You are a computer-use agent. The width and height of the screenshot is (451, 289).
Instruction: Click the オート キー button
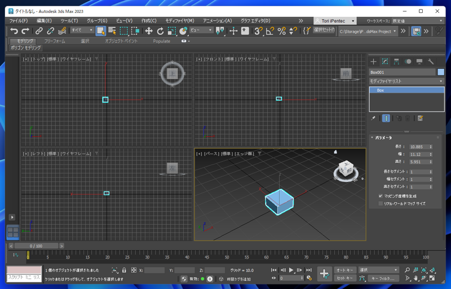pos(344,270)
